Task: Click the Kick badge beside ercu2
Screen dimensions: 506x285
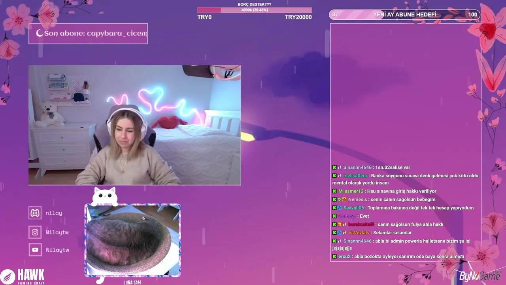Action: click(x=334, y=256)
